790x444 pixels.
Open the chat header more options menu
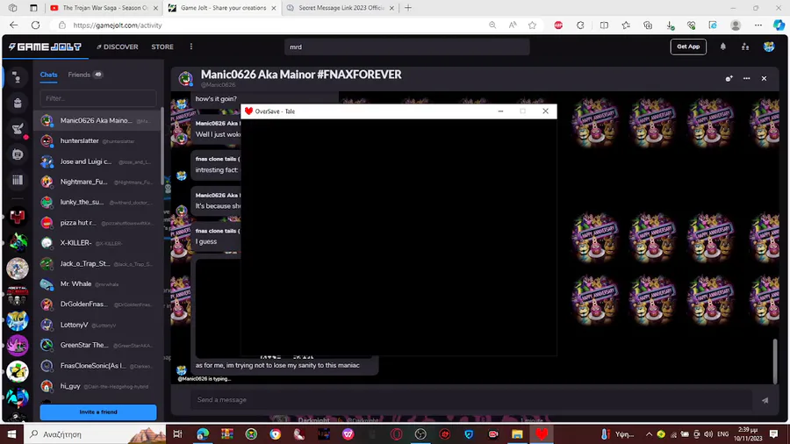pos(747,78)
